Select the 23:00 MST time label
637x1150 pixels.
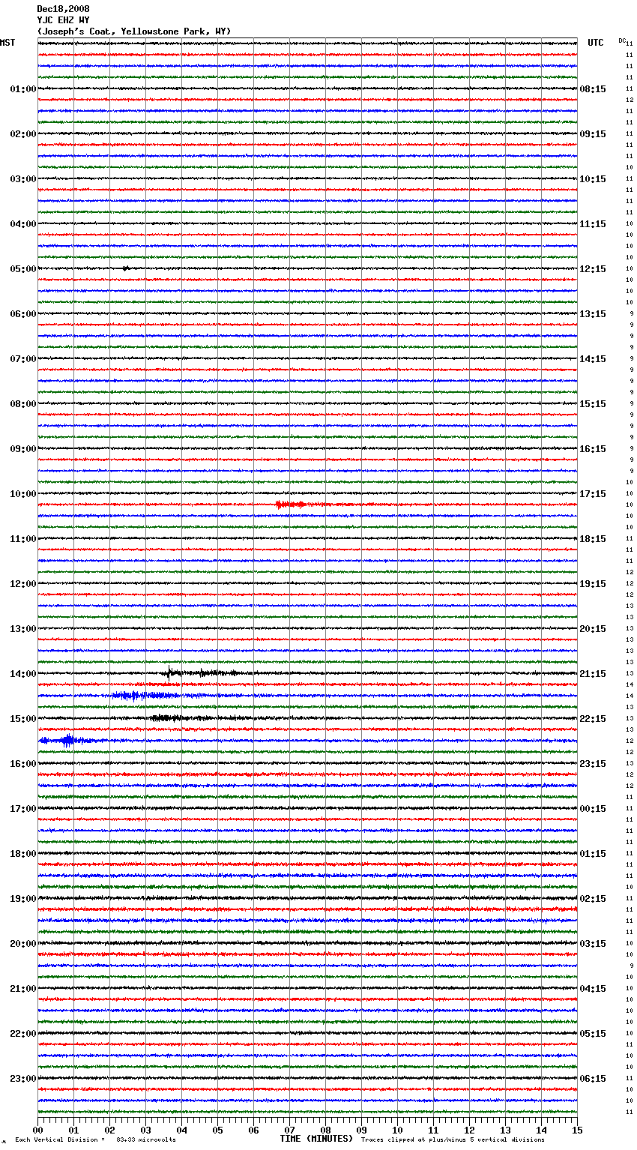23,1079
